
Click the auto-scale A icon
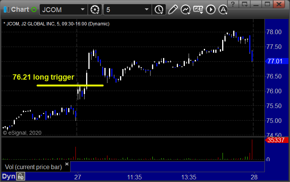coord(223,9)
